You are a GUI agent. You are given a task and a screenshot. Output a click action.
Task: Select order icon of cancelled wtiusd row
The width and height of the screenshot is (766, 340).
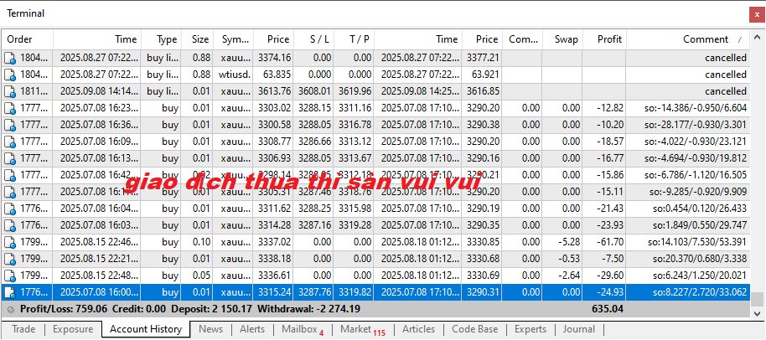click(x=10, y=75)
